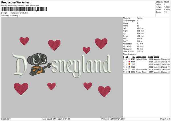
Task: Click the dark purple swatch in stop 4
Action: coord(129,67)
